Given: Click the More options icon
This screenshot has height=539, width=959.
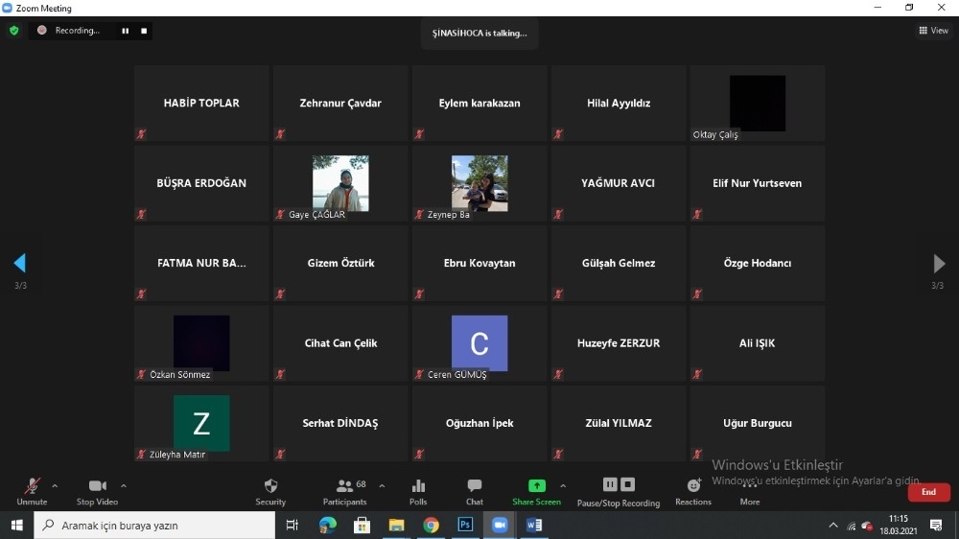Looking at the screenshot, I should click(x=750, y=486).
